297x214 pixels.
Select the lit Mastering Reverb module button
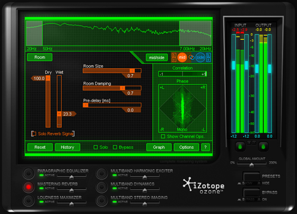pos(29,187)
